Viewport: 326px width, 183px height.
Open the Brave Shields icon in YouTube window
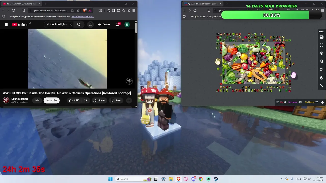pyautogui.click(x=85, y=10)
